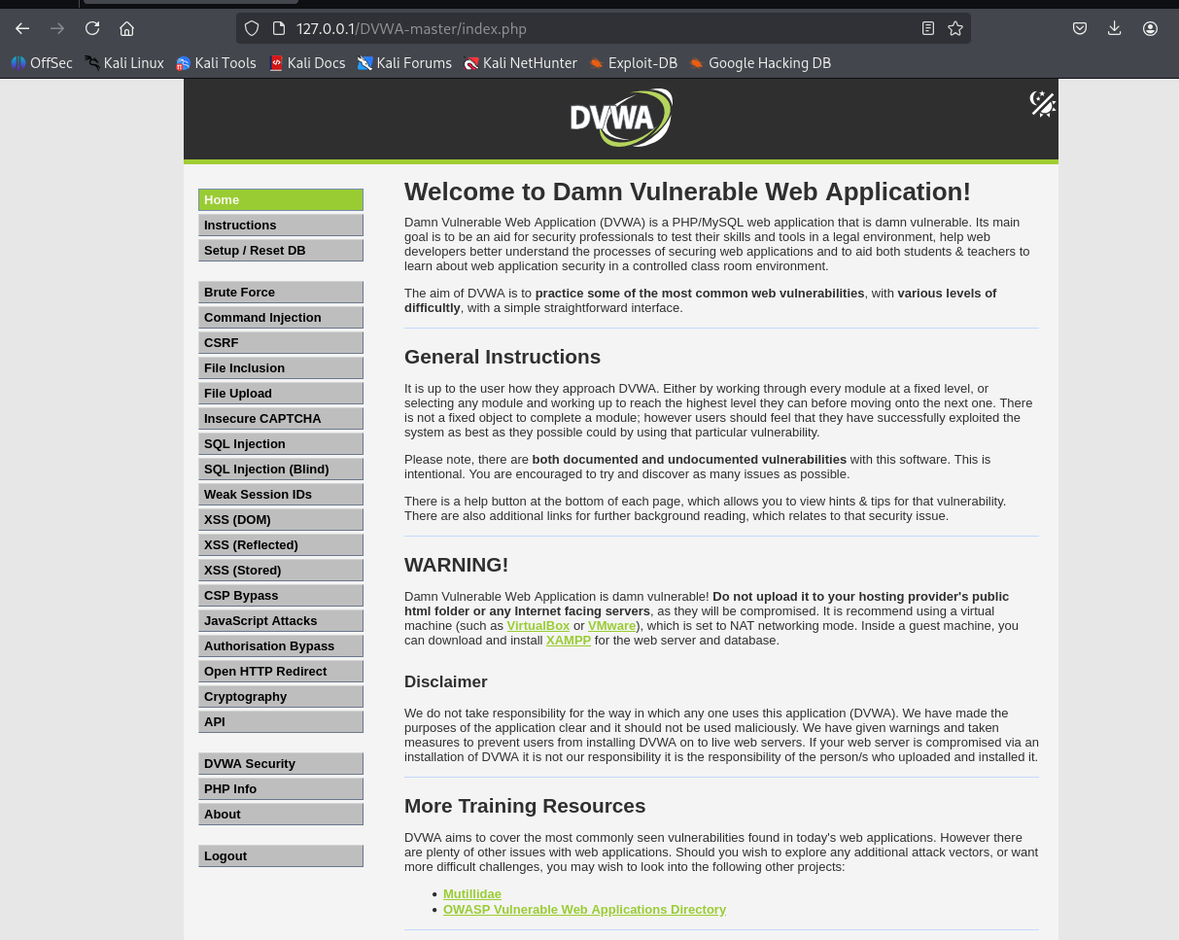Open the Instructions menu item
1179x940 pixels.
(281, 225)
